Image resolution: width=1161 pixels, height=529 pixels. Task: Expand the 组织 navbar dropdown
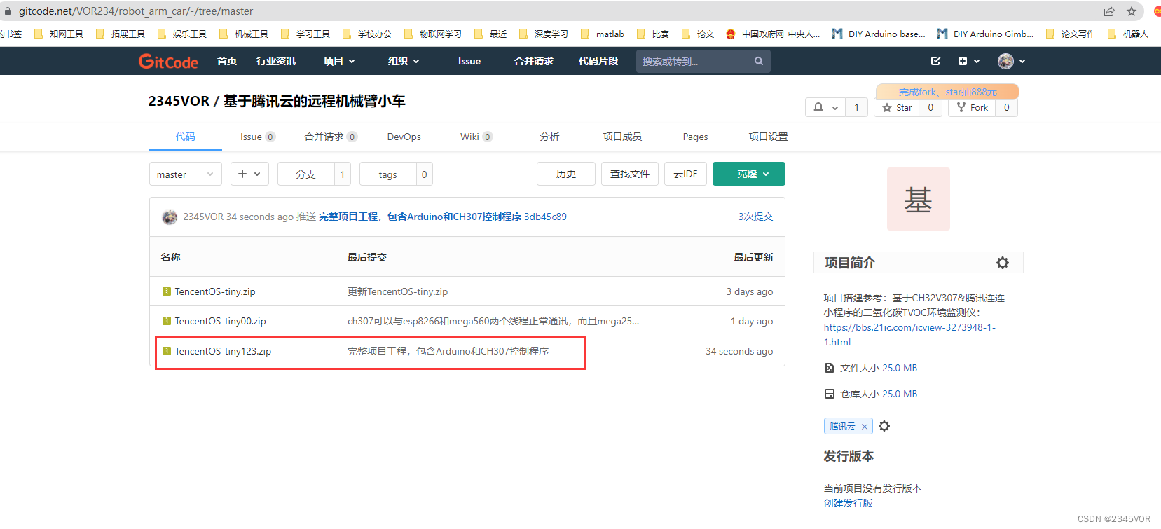click(x=404, y=61)
